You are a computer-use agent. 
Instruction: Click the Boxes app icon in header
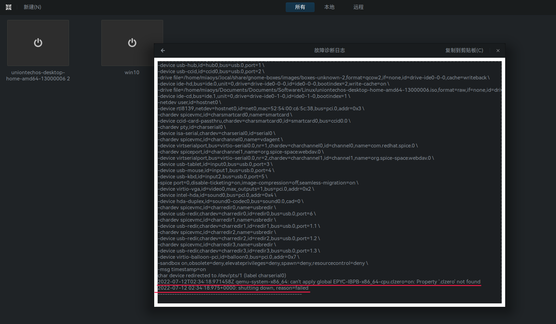tap(9, 7)
